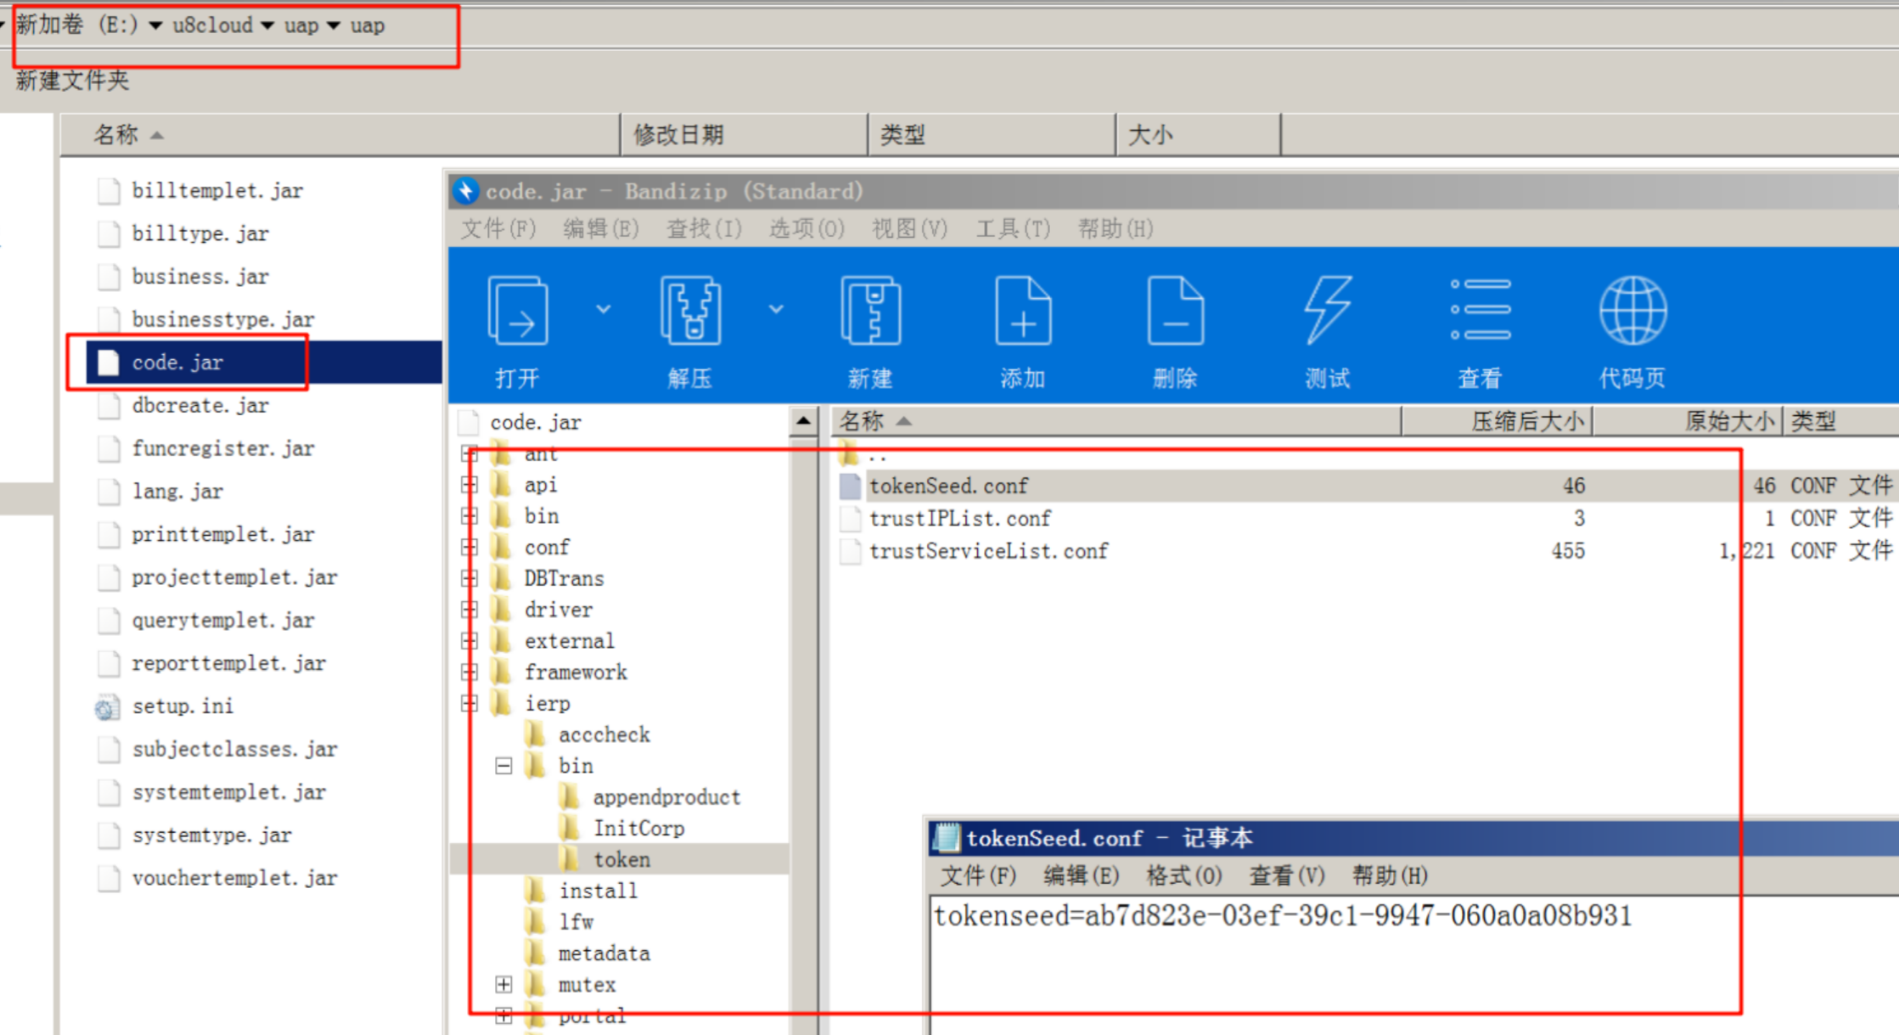
Task: Open the 工具(T) menu in Bandizip
Action: pos(1013,228)
